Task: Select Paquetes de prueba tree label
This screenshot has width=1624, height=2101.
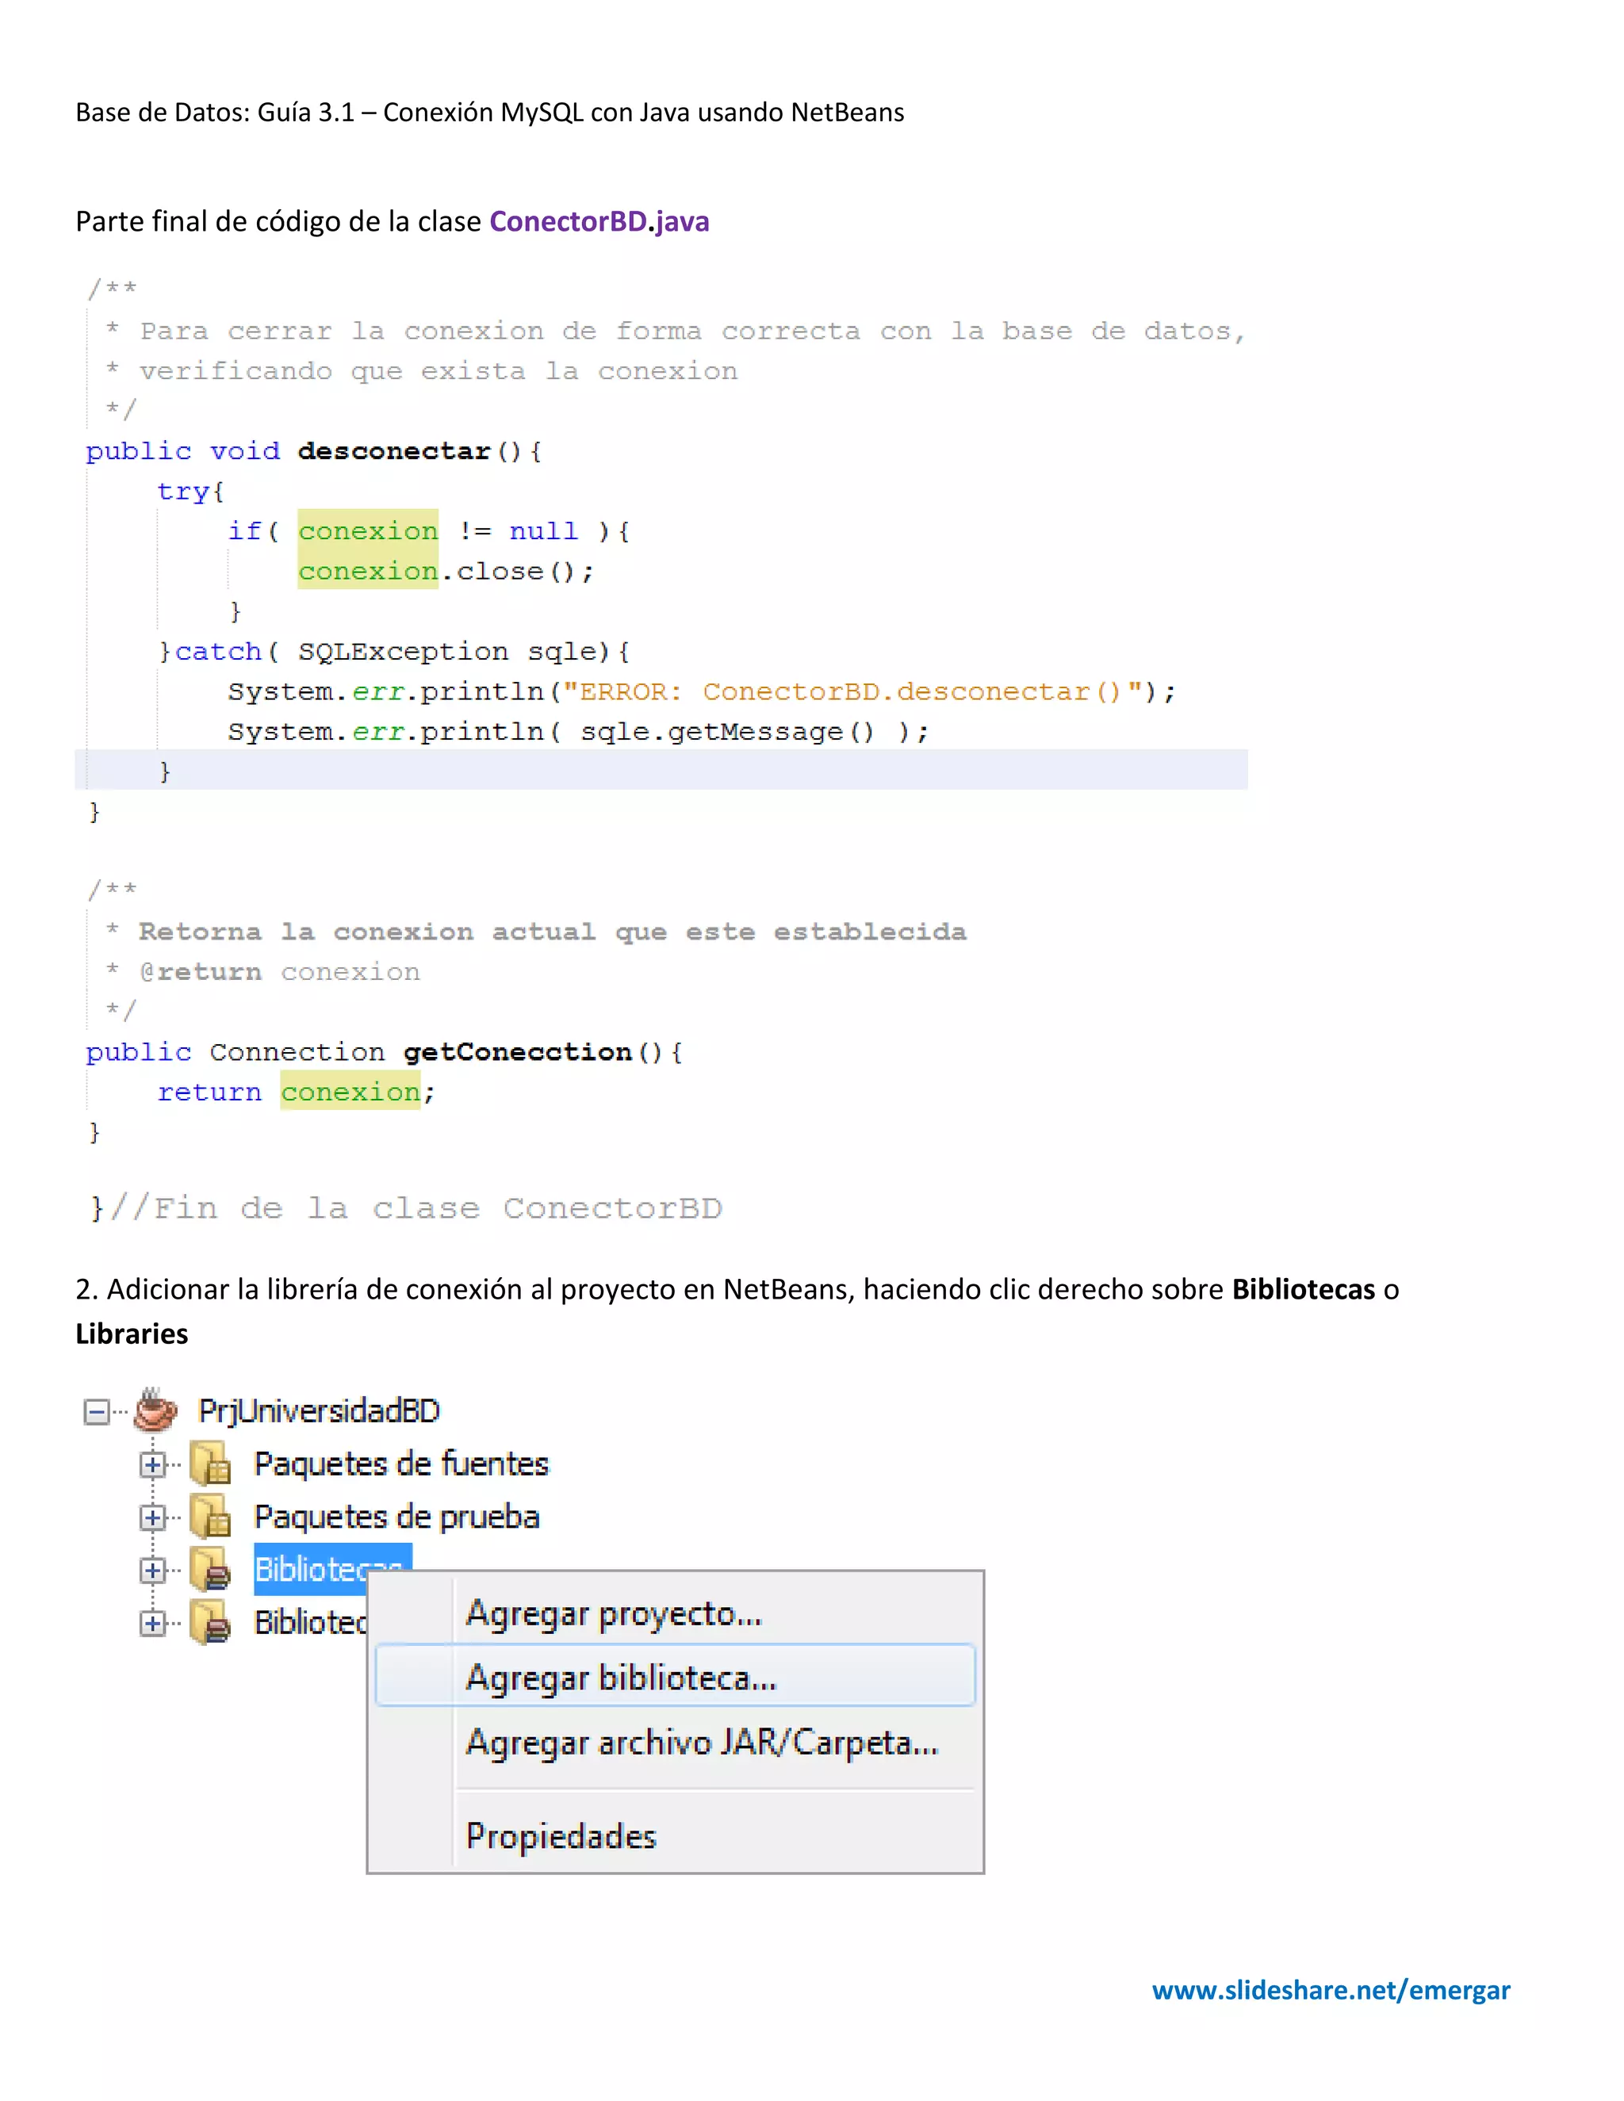Action: coord(396,1517)
